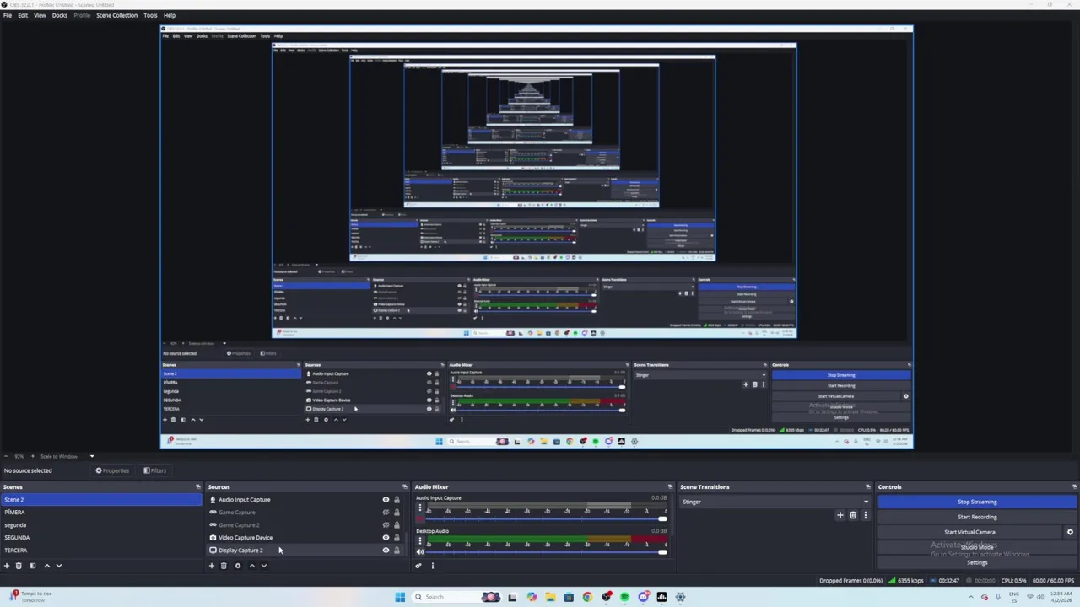
Task: Mute the Desktop Audio channel
Action: (x=420, y=552)
